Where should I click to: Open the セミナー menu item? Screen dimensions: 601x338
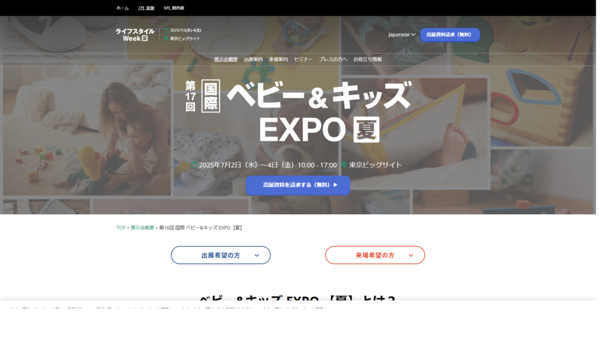(x=303, y=59)
